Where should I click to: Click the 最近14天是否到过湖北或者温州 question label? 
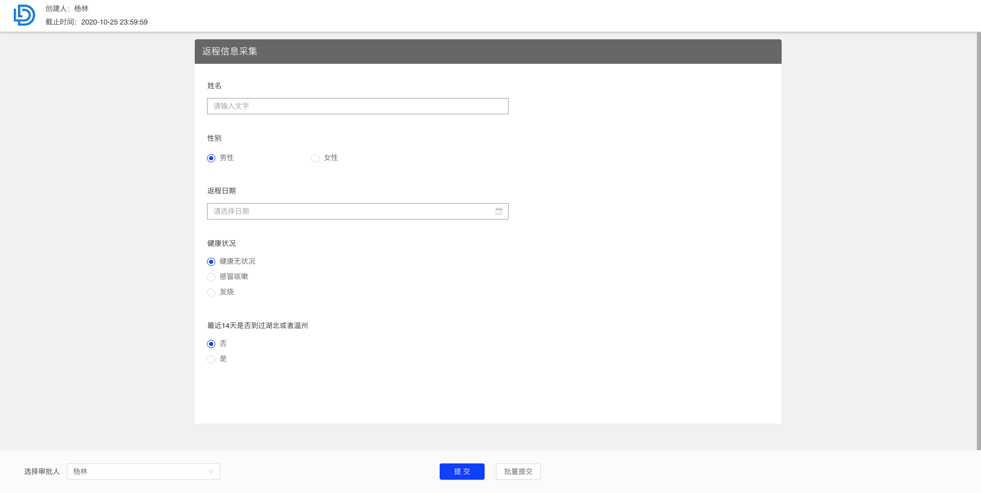tap(257, 326)
